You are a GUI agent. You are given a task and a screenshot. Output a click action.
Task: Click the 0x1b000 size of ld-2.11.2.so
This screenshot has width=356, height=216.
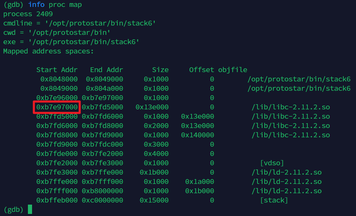tap(154, 172)
